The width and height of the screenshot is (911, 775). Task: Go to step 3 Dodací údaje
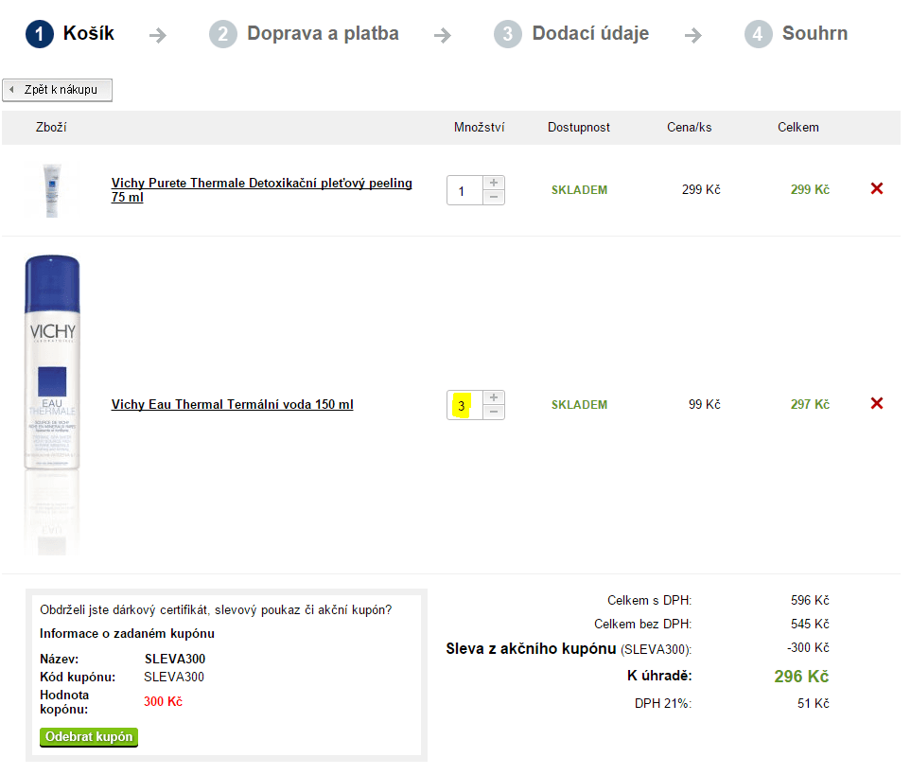click(x=571, y=34)
